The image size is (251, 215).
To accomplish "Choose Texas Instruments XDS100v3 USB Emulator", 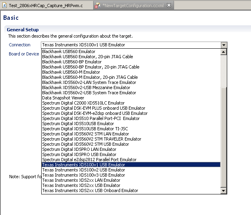I will click(131, 175).
